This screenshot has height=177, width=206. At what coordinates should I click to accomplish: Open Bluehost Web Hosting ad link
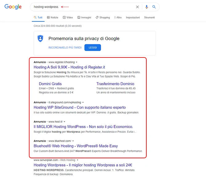(76, 146)
